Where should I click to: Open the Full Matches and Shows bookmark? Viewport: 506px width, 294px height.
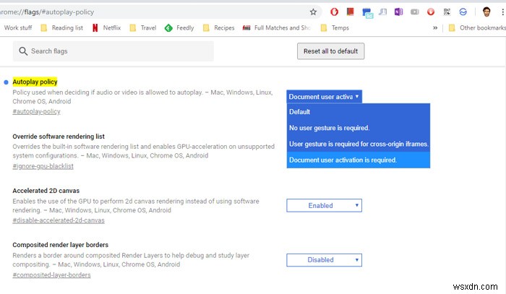[x=277, y=27]
